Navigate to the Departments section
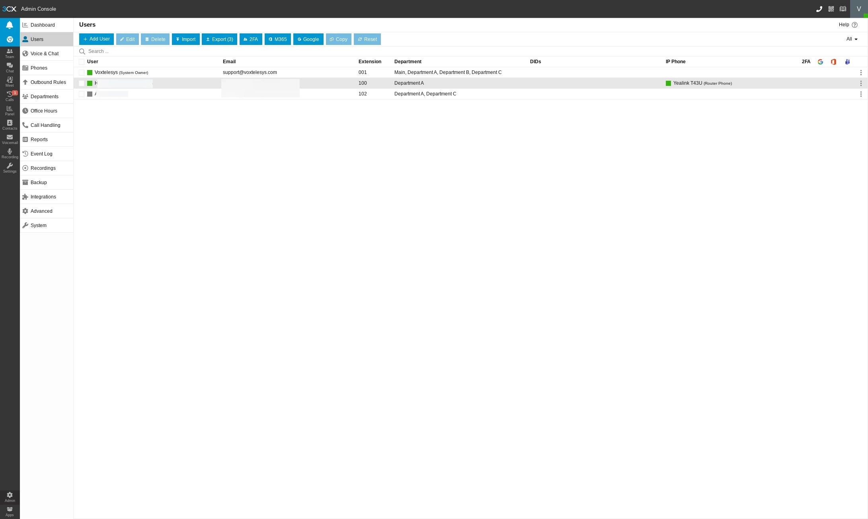The height and width of the screenshot is (519, 868). pyautogui.click(x=44, y=96)
